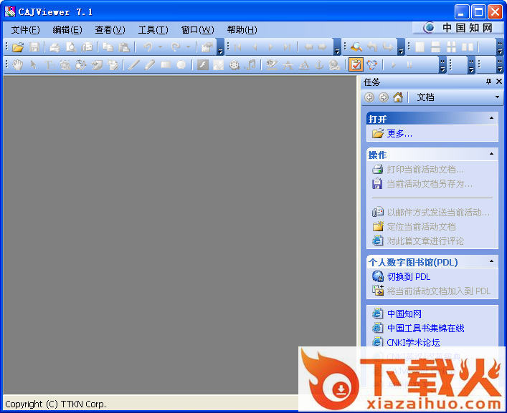
Task: Click the globe icon beside 切换到 PDL
Action: [377, 277]
